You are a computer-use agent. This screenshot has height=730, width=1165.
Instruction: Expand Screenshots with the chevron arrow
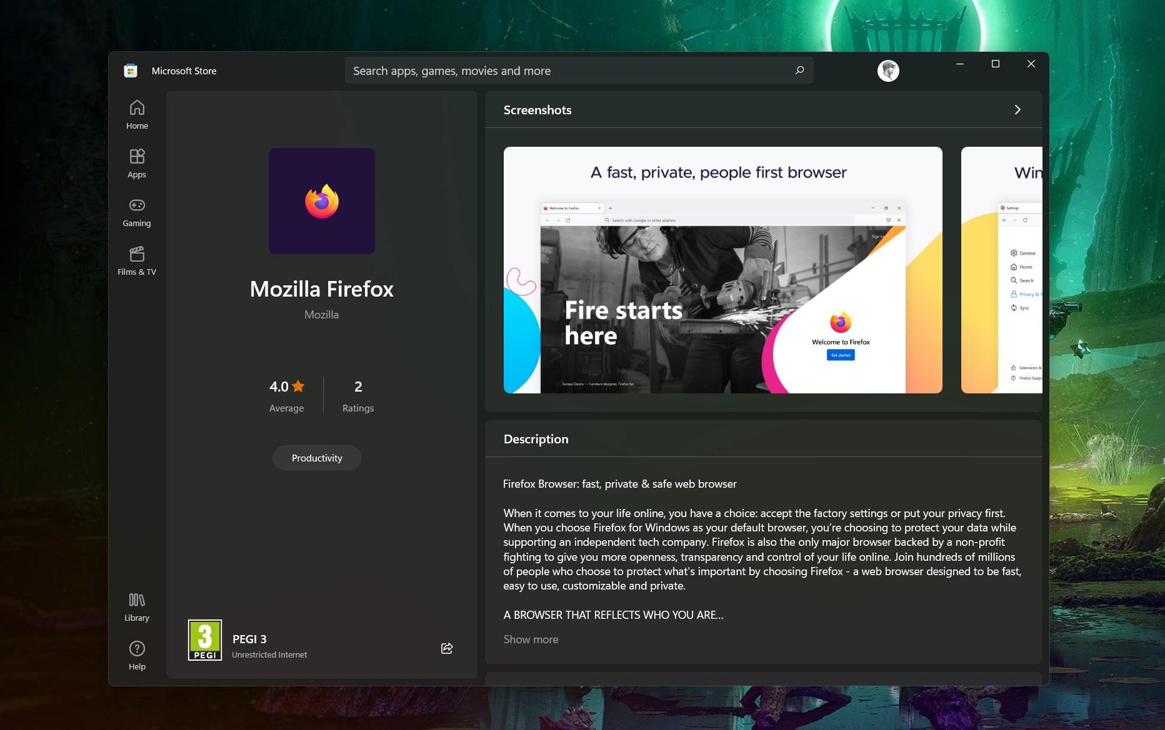(1017, 110)
